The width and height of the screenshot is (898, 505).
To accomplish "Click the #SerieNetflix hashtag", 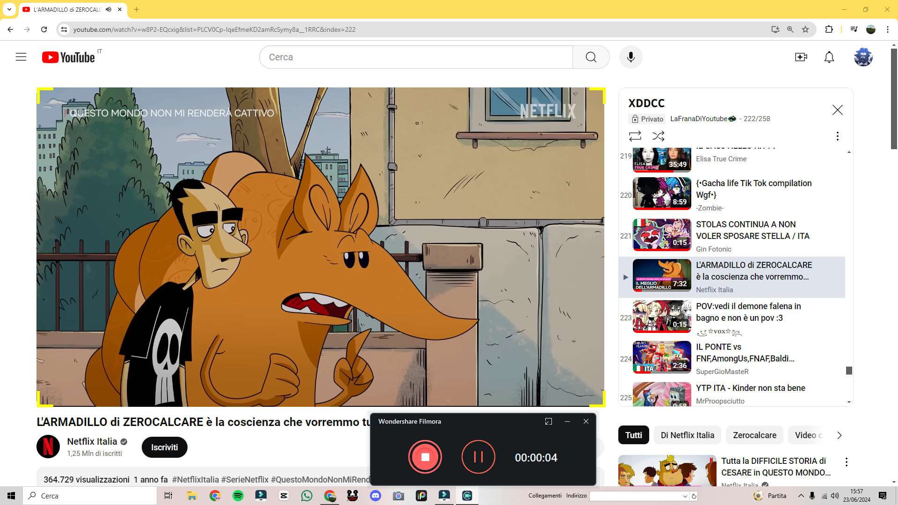I will [245, 480].
